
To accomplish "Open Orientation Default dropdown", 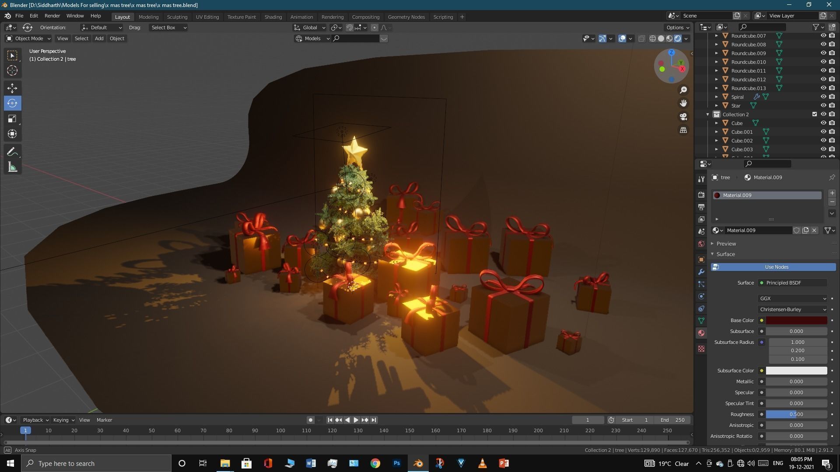I will (101, 28).
